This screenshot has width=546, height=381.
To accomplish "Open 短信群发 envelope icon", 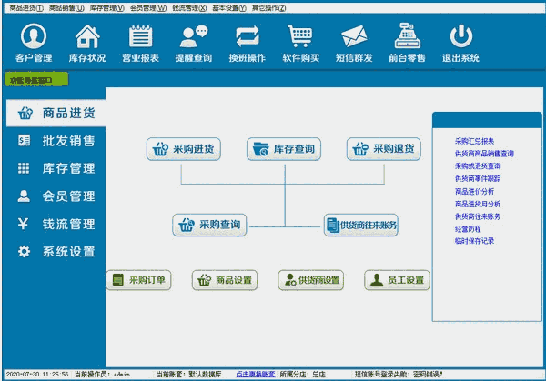I will 354,43.
